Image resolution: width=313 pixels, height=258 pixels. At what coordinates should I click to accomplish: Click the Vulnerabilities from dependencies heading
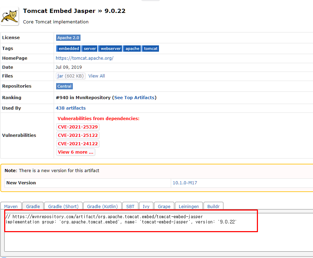(x=98, y=119)
